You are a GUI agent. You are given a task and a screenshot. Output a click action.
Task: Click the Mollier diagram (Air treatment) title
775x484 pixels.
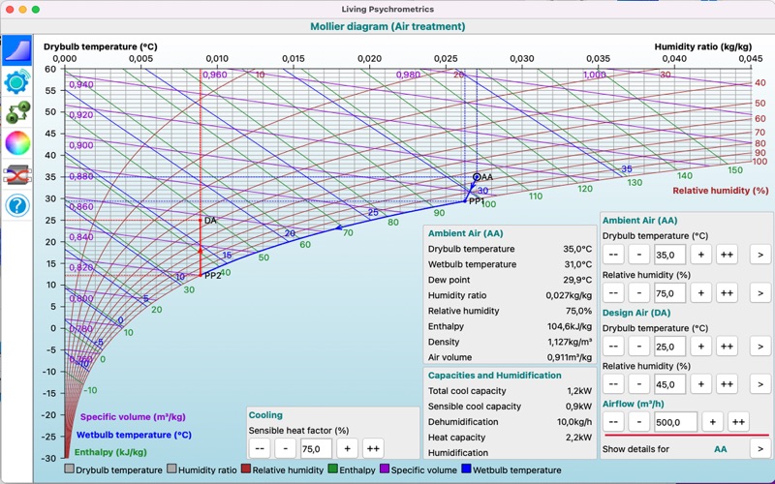click(x=387, y=27)
